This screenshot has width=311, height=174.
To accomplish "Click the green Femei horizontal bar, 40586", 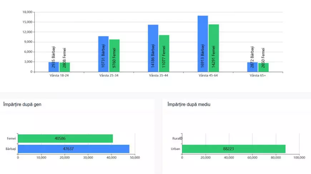I will [x=65, y=139].
